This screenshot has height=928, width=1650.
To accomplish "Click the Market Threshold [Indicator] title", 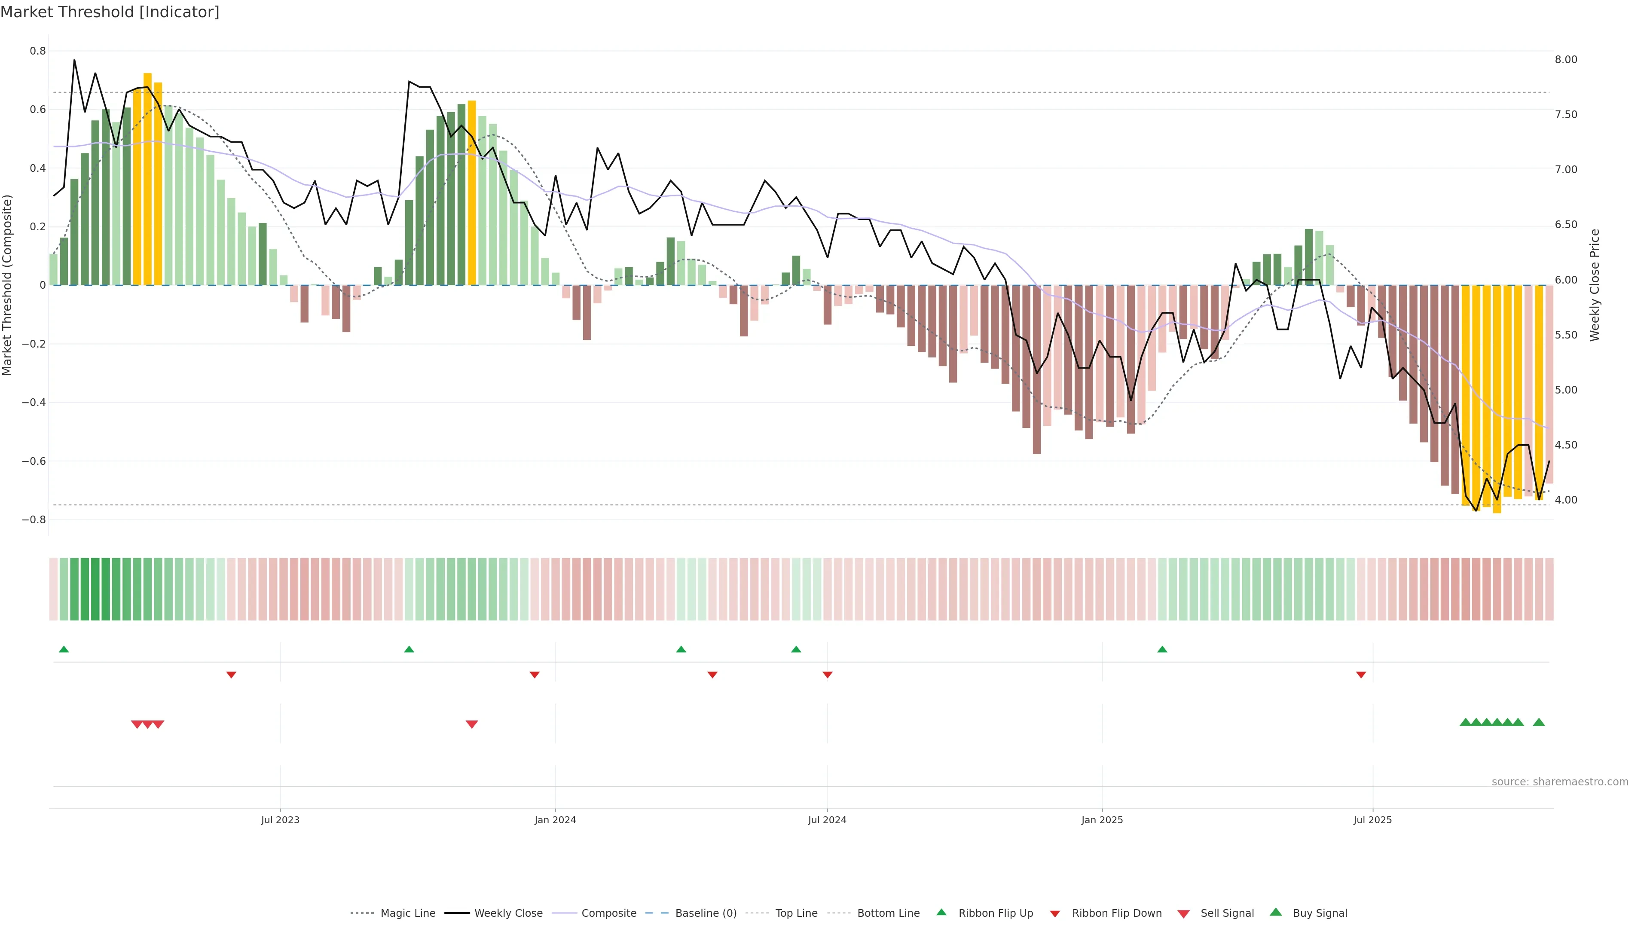I will 110,12.
